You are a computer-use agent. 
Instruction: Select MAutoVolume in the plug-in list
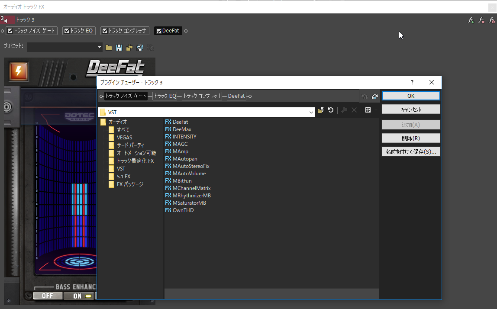[189, 174]
